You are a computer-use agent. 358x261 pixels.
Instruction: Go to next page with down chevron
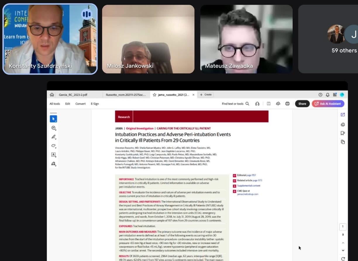point(343,250)
